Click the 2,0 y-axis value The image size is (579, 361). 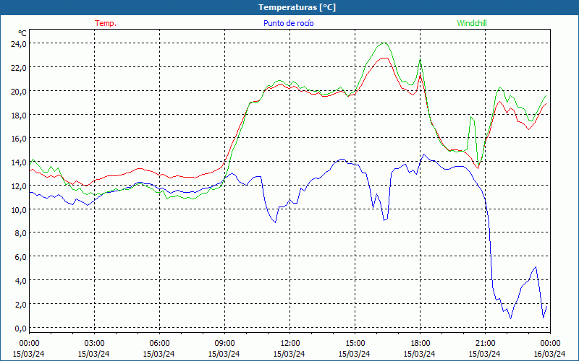pyautogui.click(x=21, y=305)
